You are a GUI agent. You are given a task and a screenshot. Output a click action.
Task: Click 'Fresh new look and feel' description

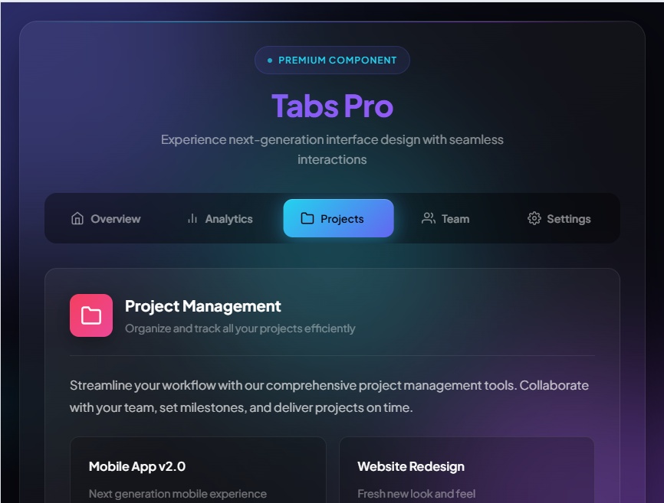416,493
